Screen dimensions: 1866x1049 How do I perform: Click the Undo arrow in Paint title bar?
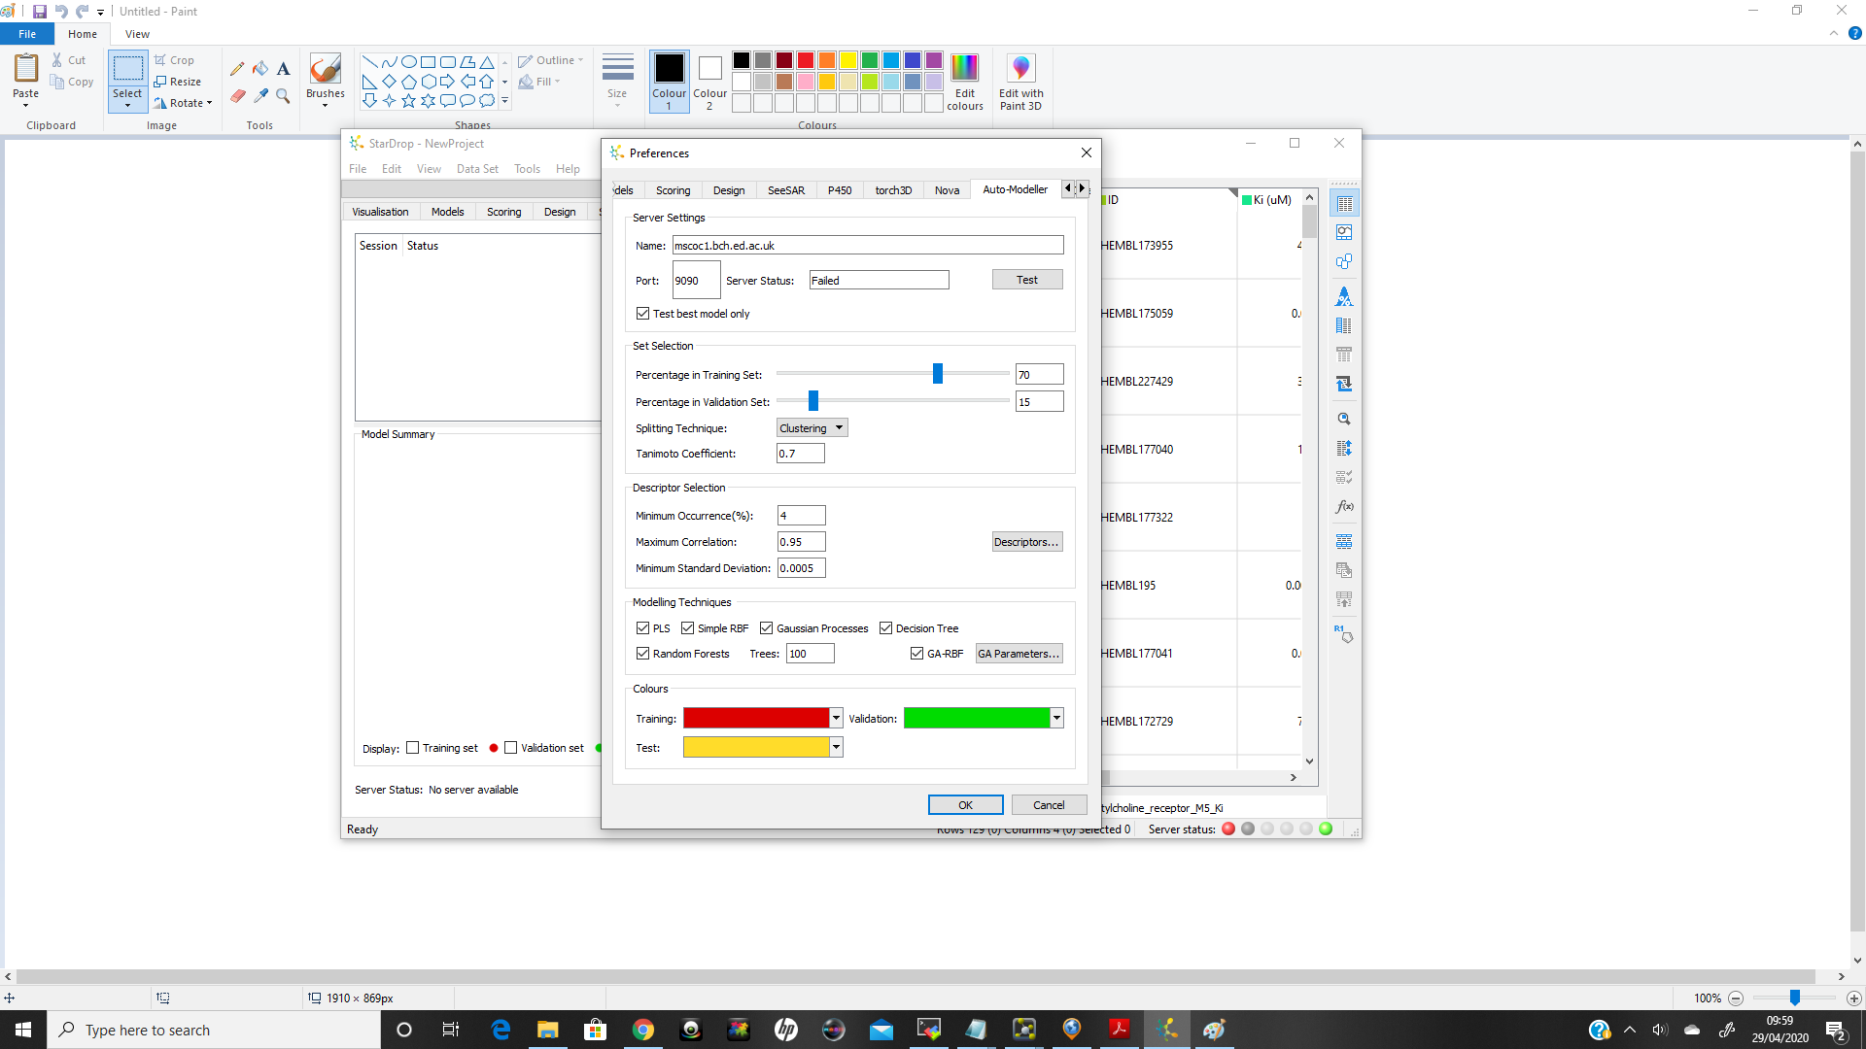pos(61,12)
